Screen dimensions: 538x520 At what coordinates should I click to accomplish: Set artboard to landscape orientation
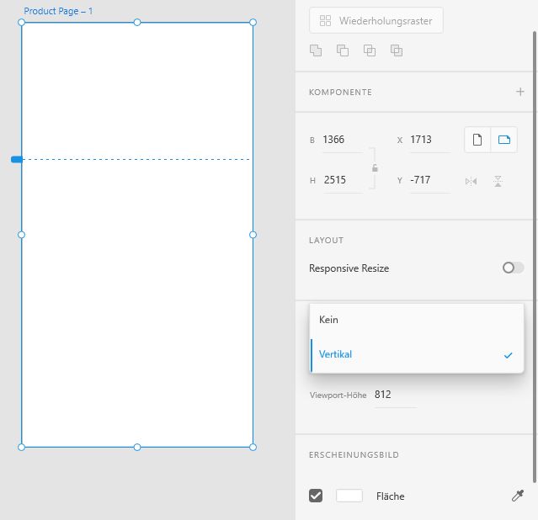[504, 140]
